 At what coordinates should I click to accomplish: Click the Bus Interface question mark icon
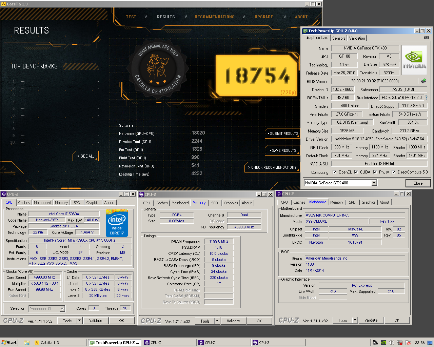426,98
